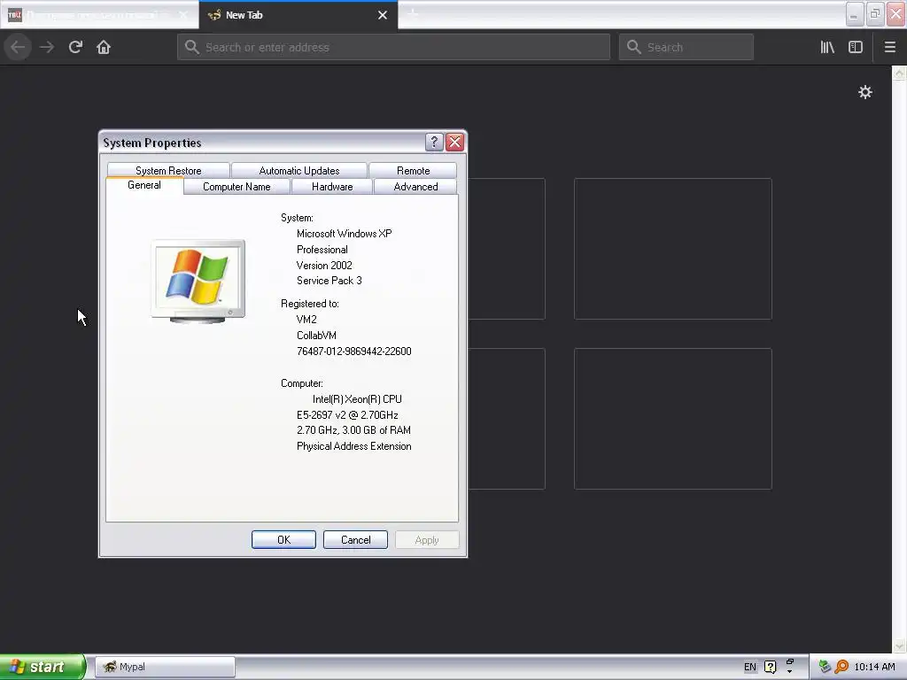Click the 3.00 GB of RAM line

click(x=353, y=430)
